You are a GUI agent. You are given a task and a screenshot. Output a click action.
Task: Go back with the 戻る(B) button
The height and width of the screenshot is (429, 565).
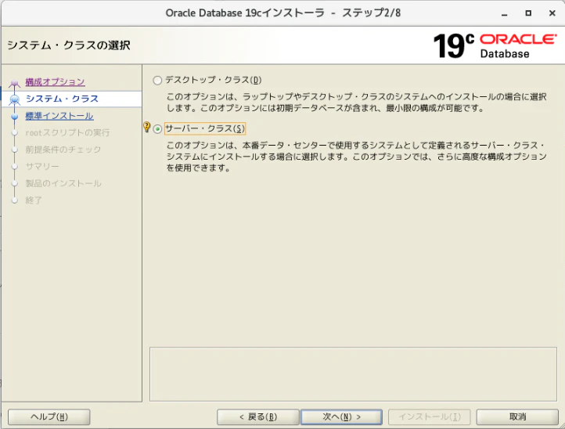(258, 417)
